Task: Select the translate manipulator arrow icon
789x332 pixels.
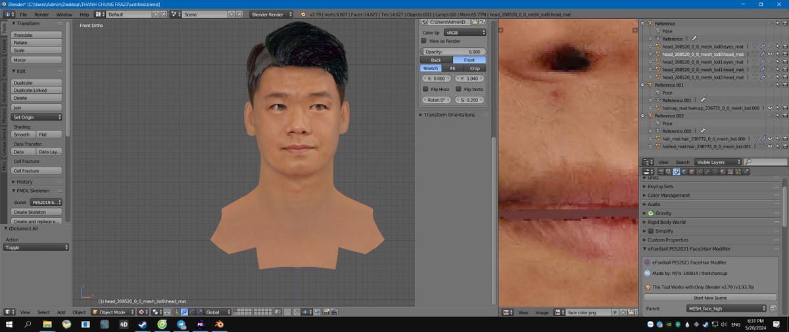Action: click(x=183, y=312)
